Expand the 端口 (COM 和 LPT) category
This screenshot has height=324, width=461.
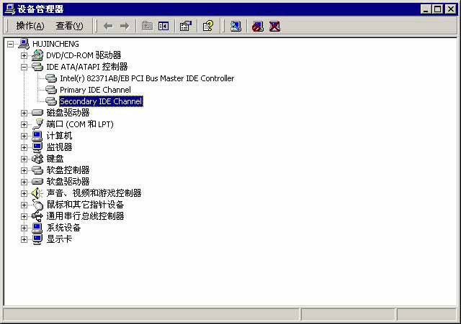pyautogui.click(x=24, y=124)
